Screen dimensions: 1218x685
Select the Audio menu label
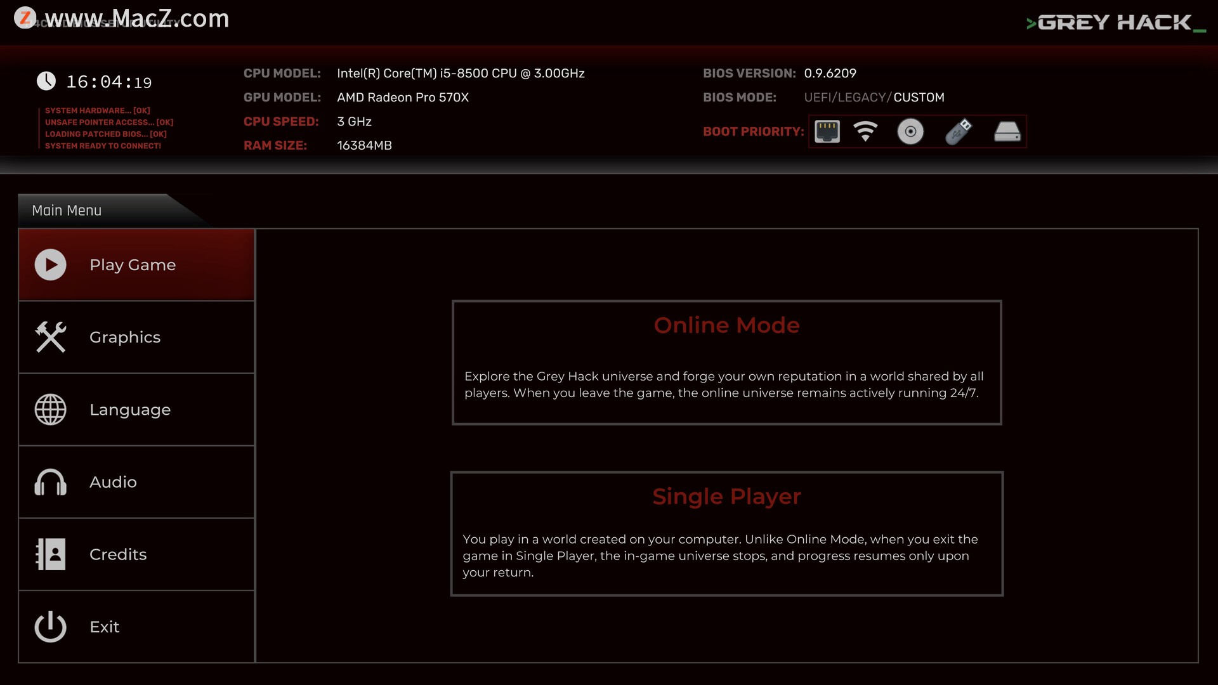tap(113, 482)
